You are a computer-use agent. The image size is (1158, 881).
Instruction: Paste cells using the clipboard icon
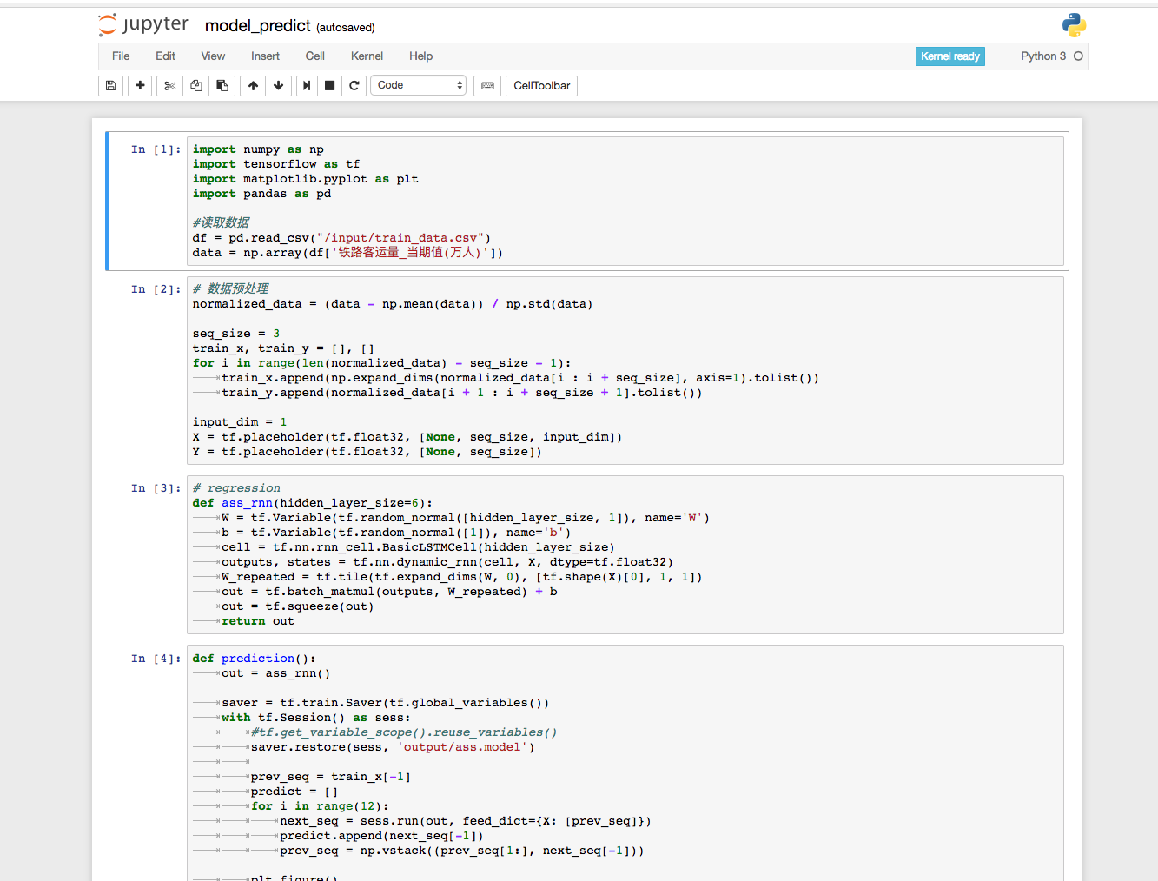click(x=222, y=86)
